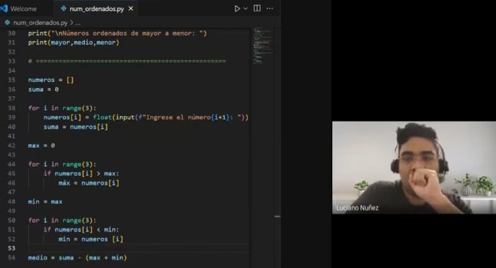Click line number 50 in the gutter
This screenshot has width=496, height=268.
tap(11, 220)
